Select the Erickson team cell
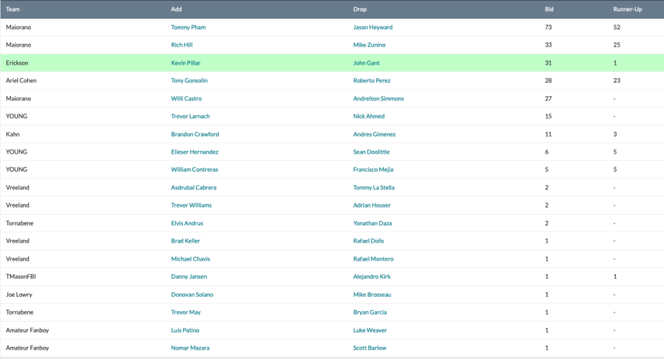Viewport: 664px width, 359px height. click(x=17, y=62)
